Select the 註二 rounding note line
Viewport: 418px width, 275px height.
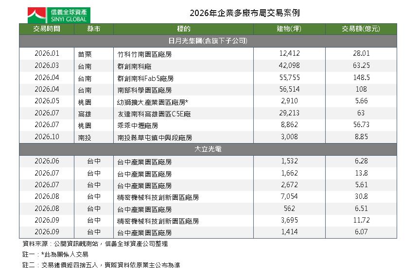101,265
